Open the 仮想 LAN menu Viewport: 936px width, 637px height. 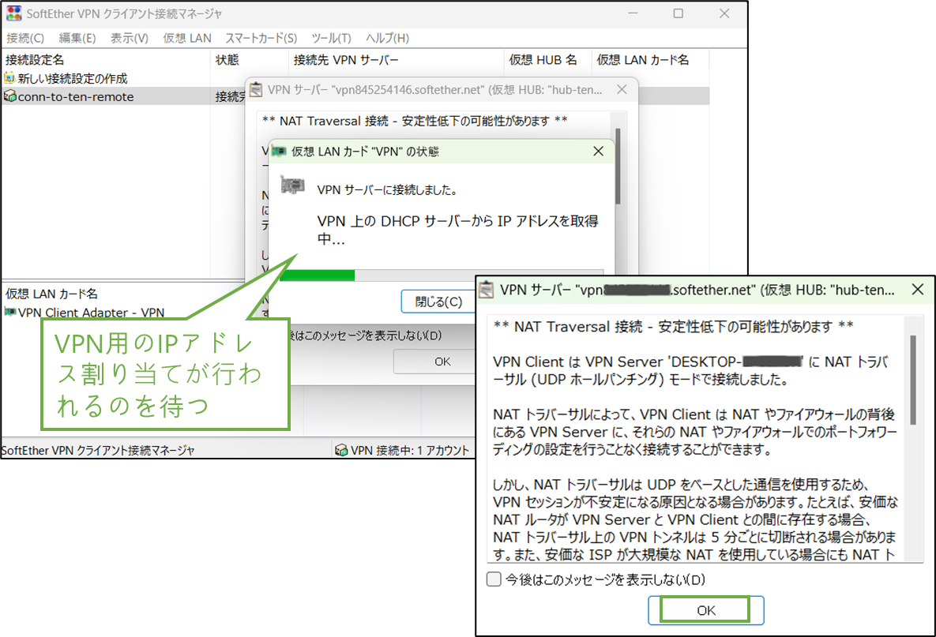[x=187, y=38]
